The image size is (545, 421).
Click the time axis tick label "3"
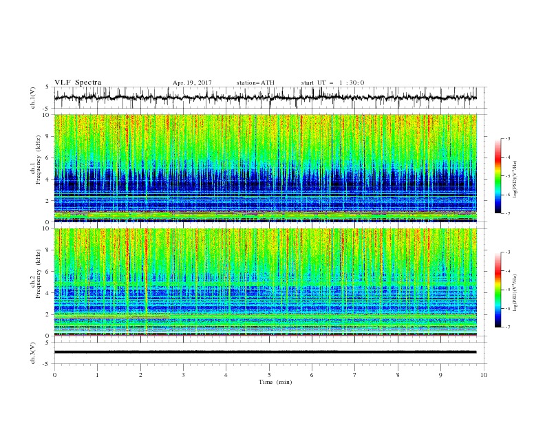pyautogui.click(x=183, y=375)
